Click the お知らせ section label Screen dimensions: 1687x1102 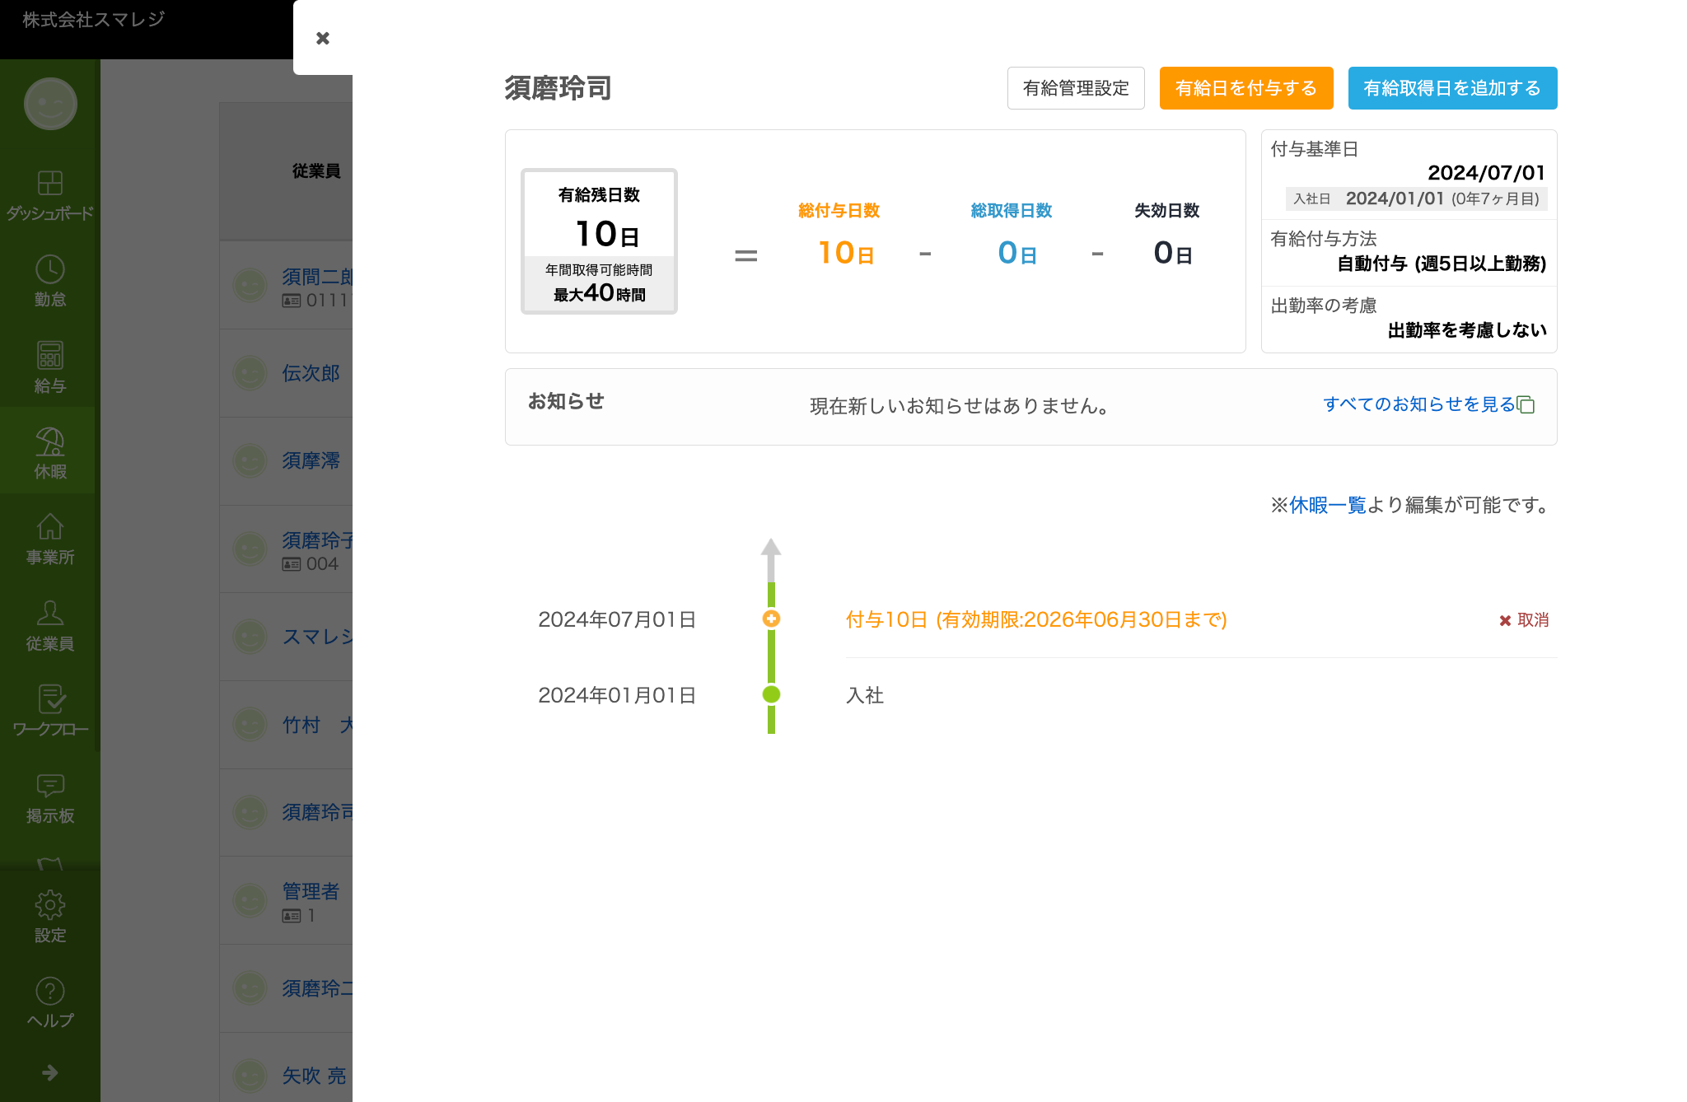pos(566,401)
